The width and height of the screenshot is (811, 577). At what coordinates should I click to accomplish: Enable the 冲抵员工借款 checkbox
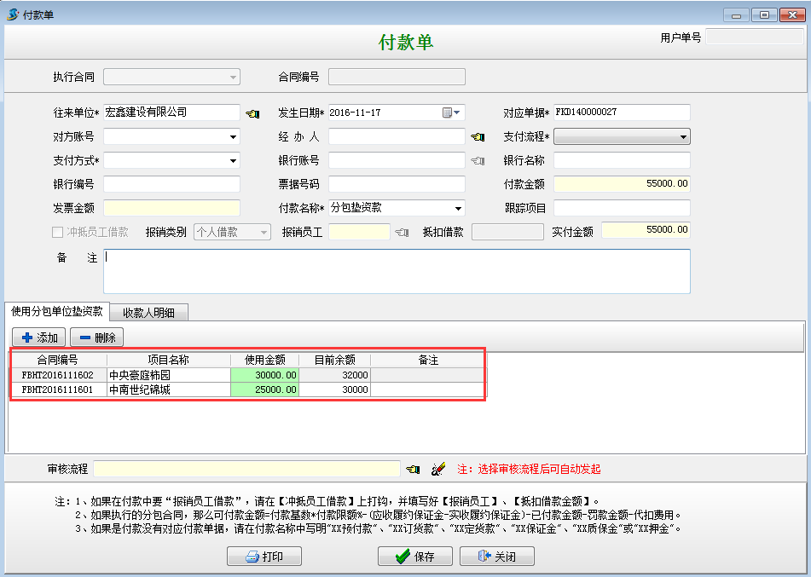pyautogui.click(x=58, y=232)
